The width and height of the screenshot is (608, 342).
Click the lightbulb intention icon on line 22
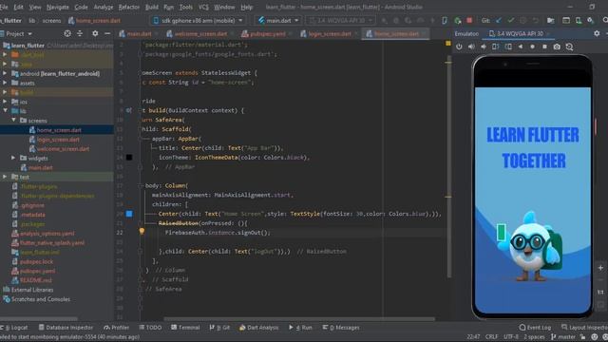tap(142, 231)
